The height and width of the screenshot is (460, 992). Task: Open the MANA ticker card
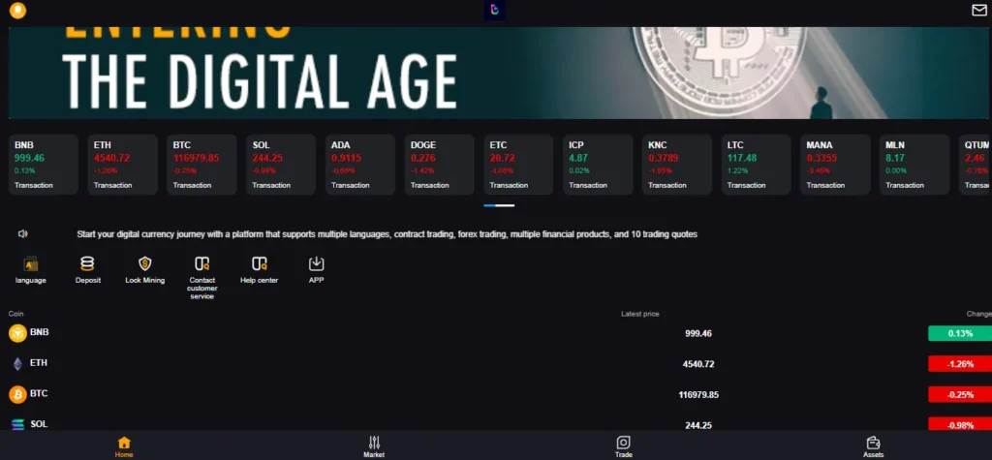[835, 165]
